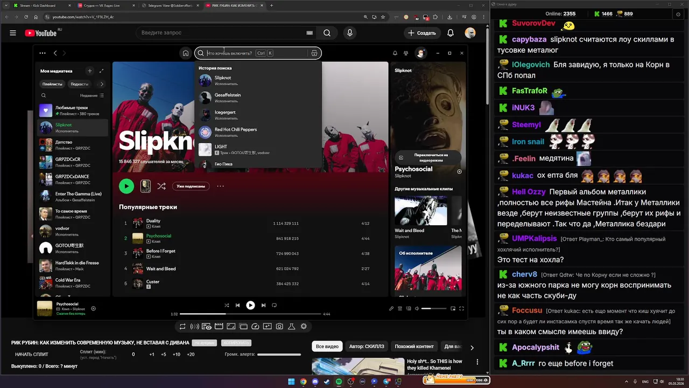Open Spotify from the Windows taskbar
Screen dimensions: 689x388
(339, 382)
